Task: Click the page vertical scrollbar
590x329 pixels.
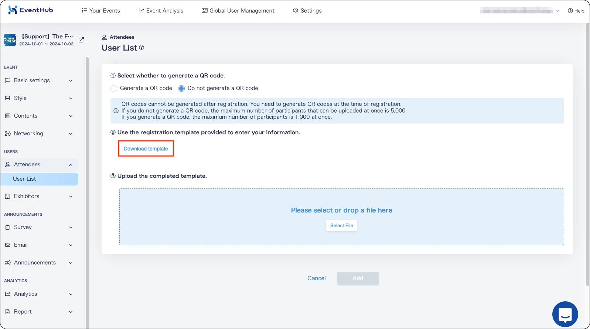Action: pyautogui.click(x=587, y=155)
